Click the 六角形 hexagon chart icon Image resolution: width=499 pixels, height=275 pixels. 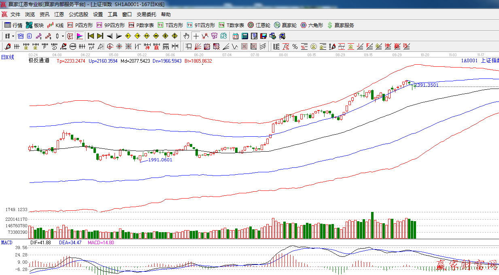(x=311, y=25)
